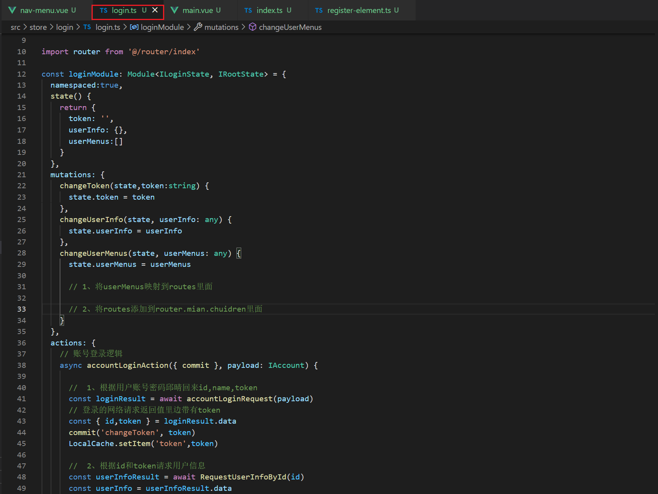Click the changeUserInfo method name
The width and height of the screenshot is (658, 494).
[x=92, y=220]
